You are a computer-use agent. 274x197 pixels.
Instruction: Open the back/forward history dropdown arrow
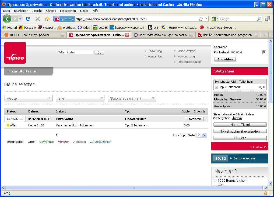pos(20,19)
